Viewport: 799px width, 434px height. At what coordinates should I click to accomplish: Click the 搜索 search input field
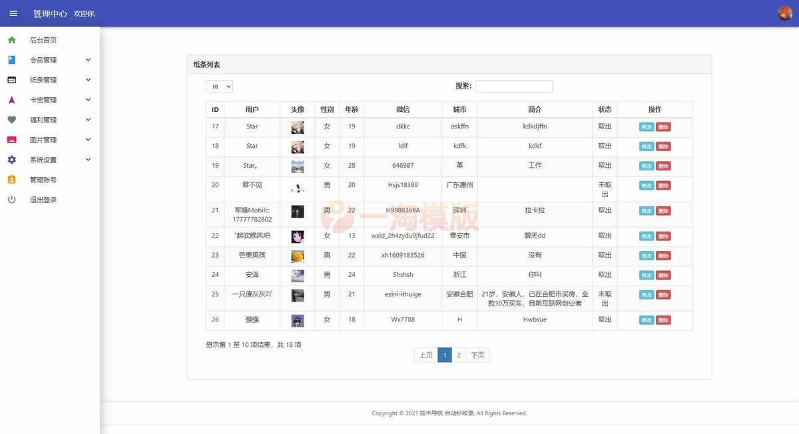[x=513, y=87]
